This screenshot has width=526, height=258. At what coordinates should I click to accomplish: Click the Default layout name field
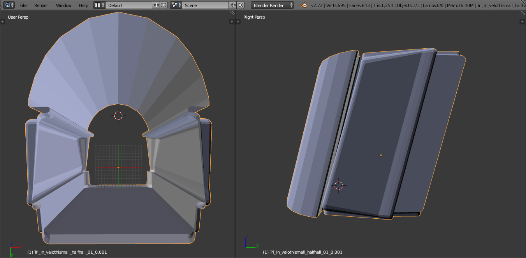tap(129, 5)
